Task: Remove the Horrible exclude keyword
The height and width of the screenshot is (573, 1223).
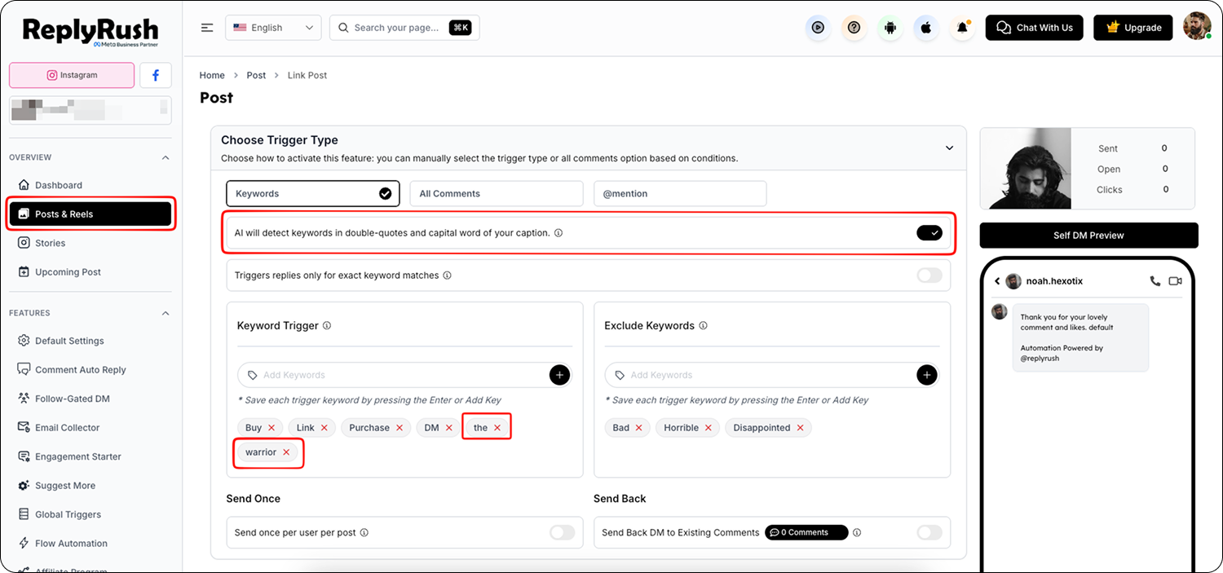Action: pyautogui.click(x=709, y=428)
